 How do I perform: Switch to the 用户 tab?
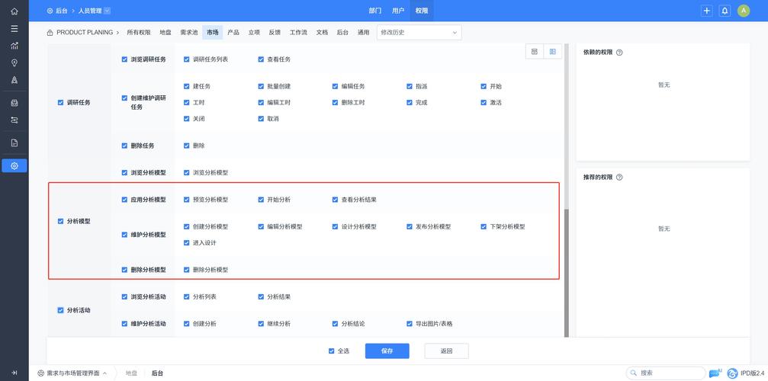pos(398,11)
